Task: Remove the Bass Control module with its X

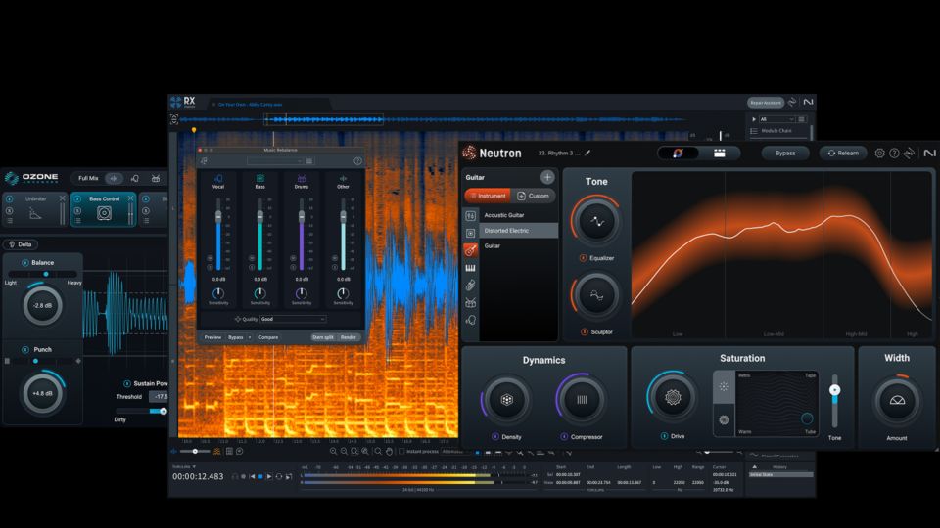Action: click(x=130, y=198)
